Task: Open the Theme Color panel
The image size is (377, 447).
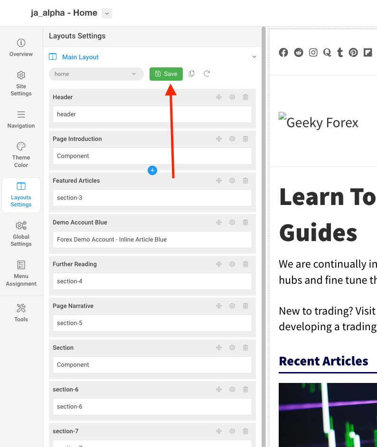Action: click(21, 155)
